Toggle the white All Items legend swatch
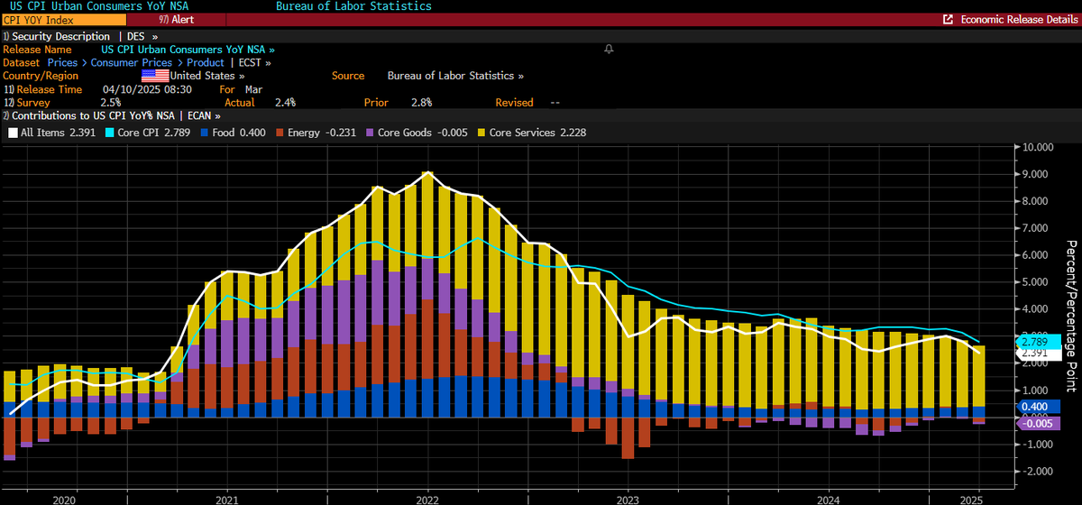This screenshot has width=1082, height=505. tap(13, 132)
